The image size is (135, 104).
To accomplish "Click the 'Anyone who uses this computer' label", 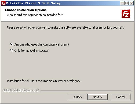I will (42, 44).
